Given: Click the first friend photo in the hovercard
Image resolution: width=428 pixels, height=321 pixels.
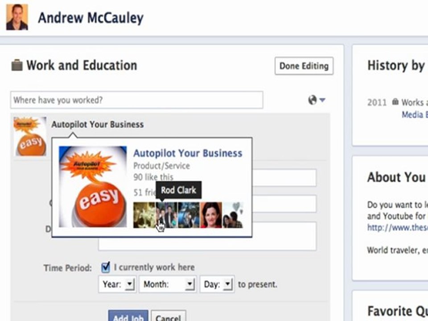Looking at the screenshot, I should pos(144,215).
